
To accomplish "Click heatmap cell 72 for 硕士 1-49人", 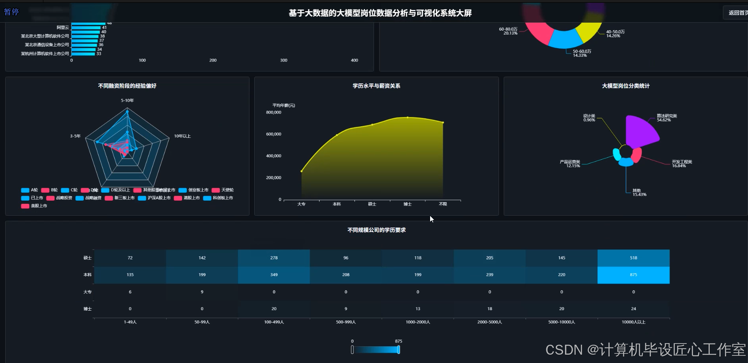I will 130,258.
